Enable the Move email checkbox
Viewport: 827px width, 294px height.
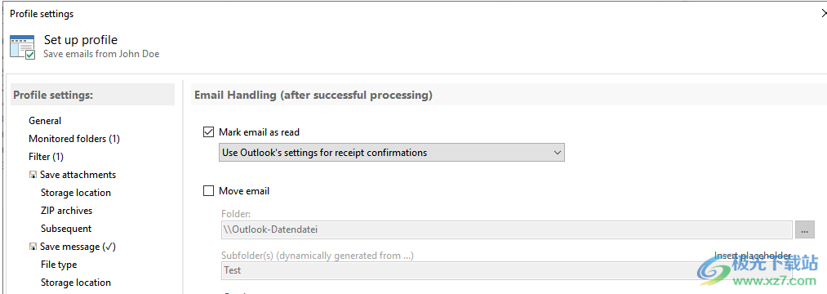pyautogui.click(x=208, y=190)
